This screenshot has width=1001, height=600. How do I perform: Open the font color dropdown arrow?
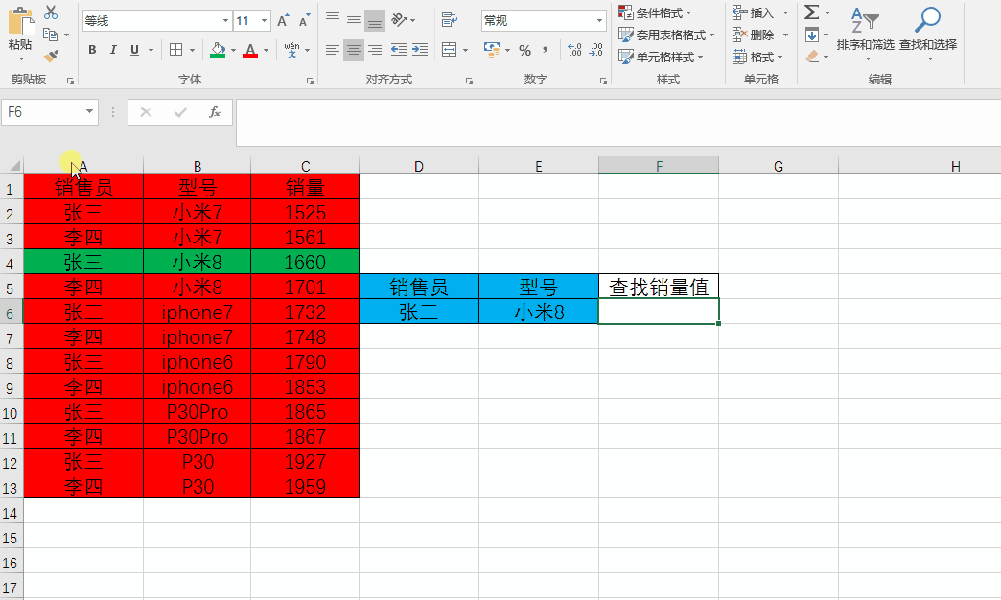pos(267,50)
